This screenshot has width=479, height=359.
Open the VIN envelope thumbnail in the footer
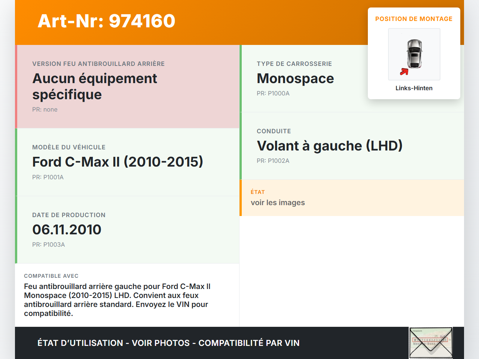[431, 343]
